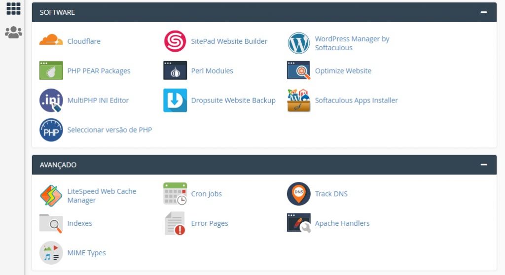This screenshot has height=275, width=505.
Task: Open the MultiPHP INI Editor link
Action: pos(98,100)
